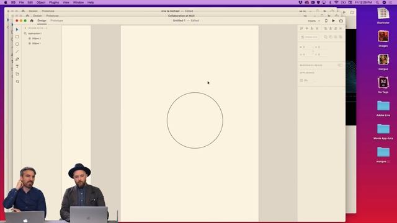This screenshot has width=397, height=223.
Task: Click the Add boolean operation icon
Action: (x=326, y=37)
